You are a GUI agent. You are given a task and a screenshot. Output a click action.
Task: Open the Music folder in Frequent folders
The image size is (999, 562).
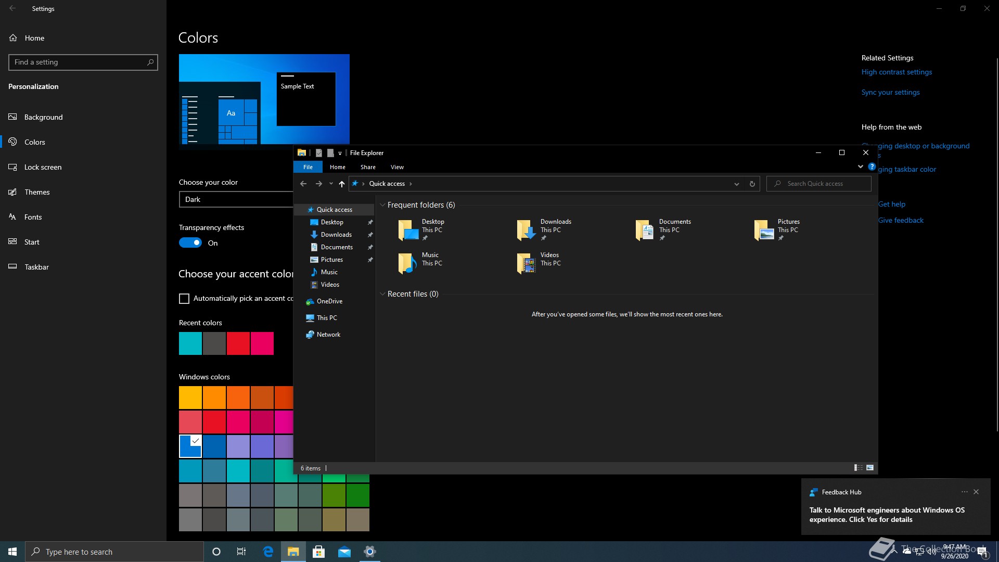pyautogui.click(x=420, y=263)
